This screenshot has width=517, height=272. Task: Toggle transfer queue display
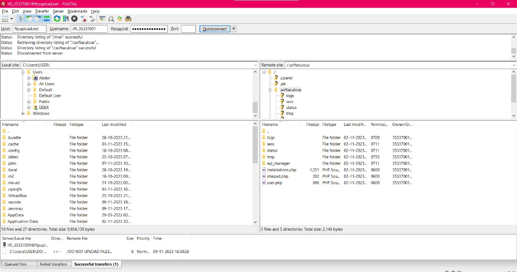(x=47, y=19)
